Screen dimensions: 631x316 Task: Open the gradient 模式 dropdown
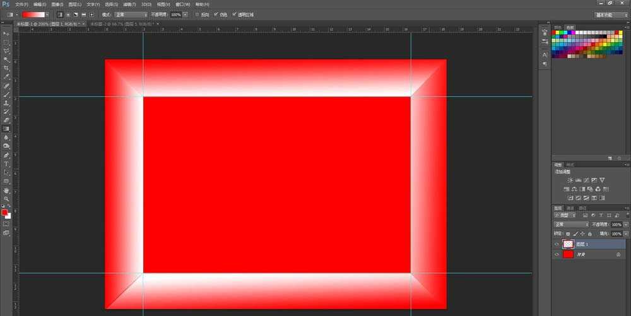(x=131, y=14)
